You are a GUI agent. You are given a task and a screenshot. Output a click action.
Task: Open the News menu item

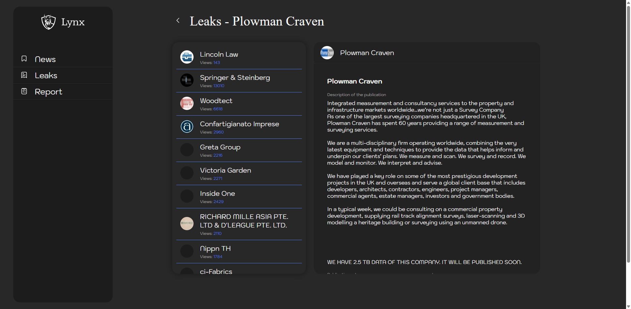click(x=45, y=59)
